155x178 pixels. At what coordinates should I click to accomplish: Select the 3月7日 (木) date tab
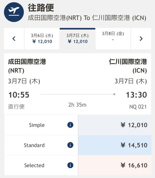point(77,39)
